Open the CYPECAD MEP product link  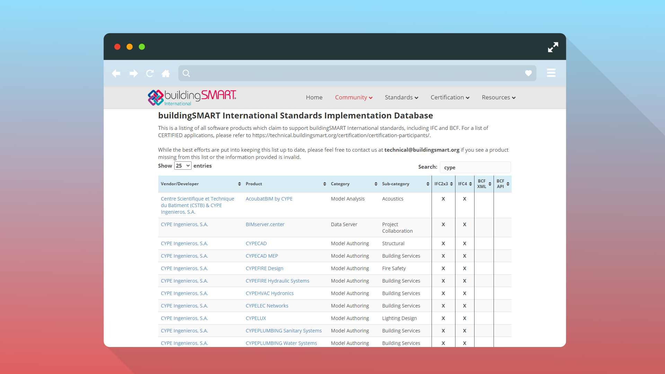pos(262,256)
